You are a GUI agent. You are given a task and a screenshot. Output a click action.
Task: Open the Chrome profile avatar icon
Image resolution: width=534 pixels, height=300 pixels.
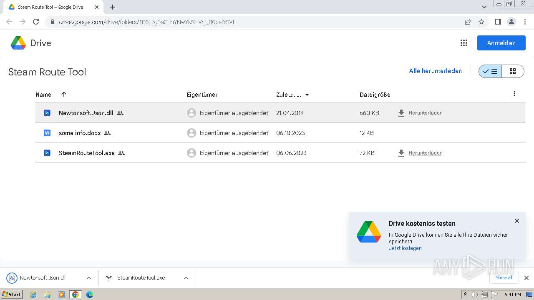(x=511, y=22)
